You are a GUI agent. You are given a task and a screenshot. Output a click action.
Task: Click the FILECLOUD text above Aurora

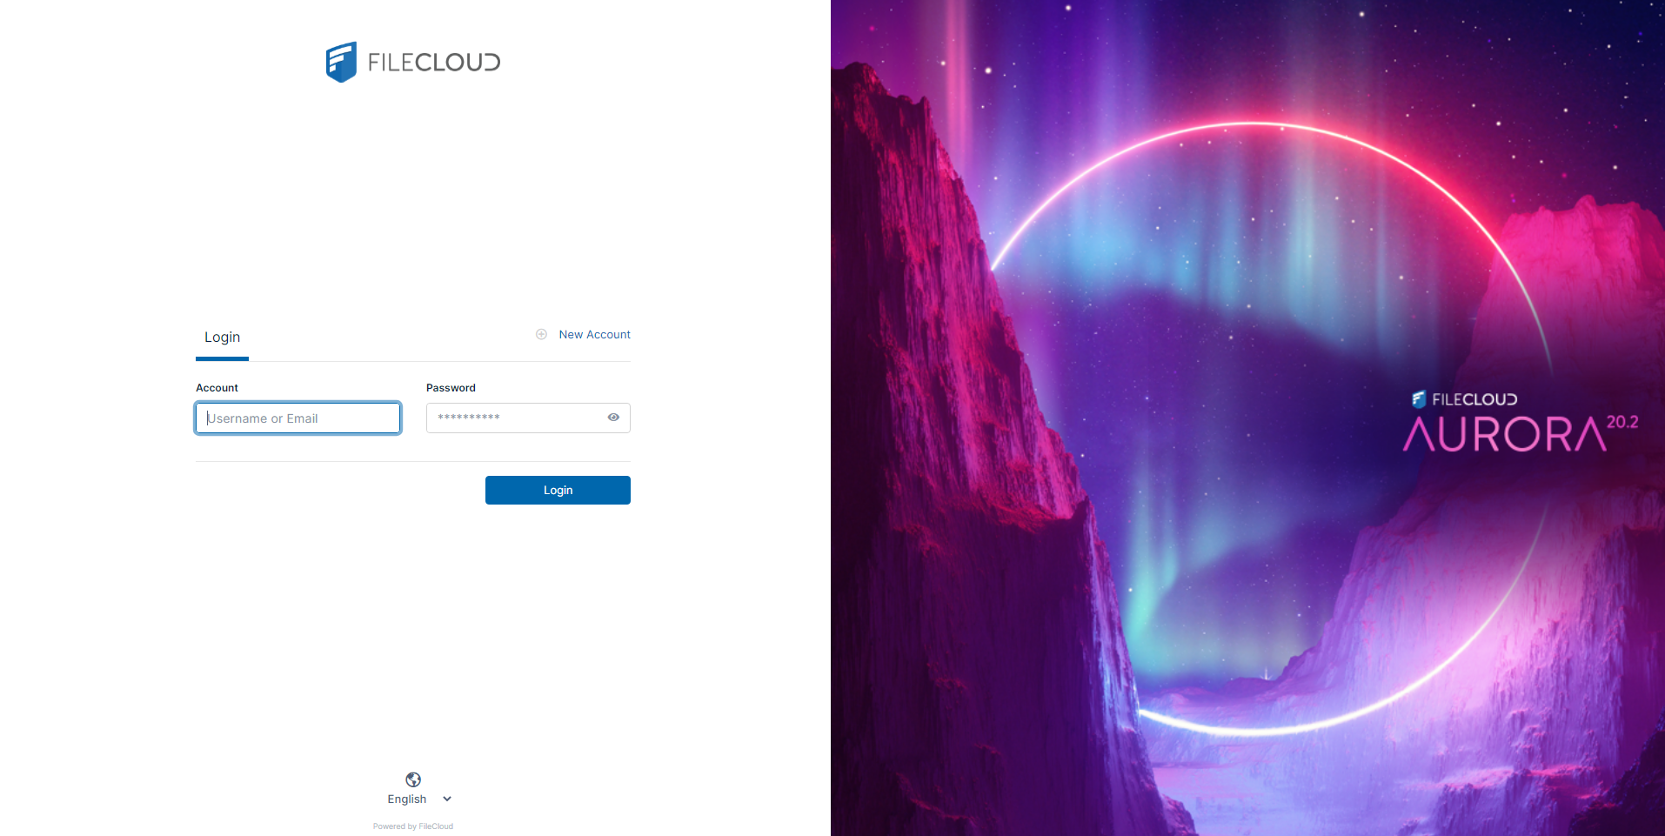[1474, 399]
